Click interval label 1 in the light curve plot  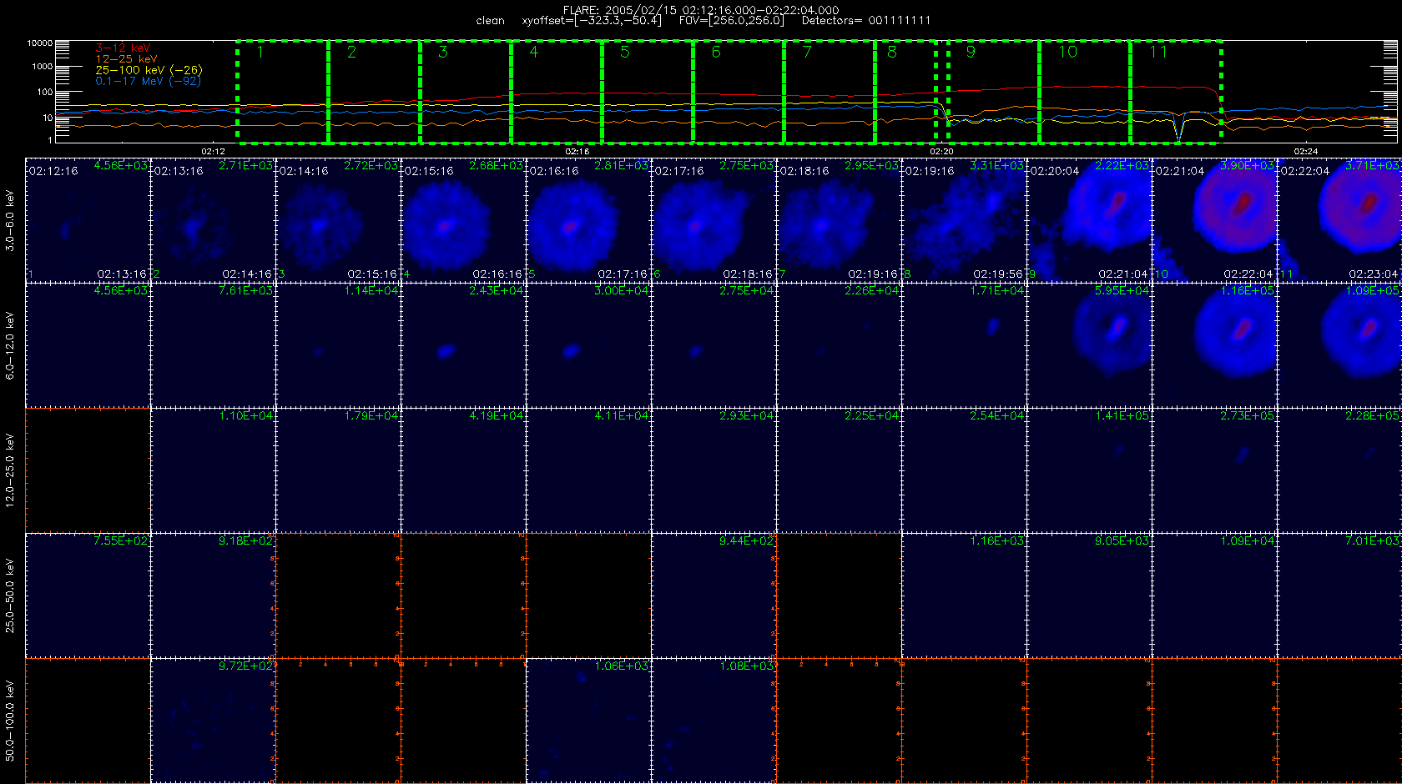tap(260, 52)
